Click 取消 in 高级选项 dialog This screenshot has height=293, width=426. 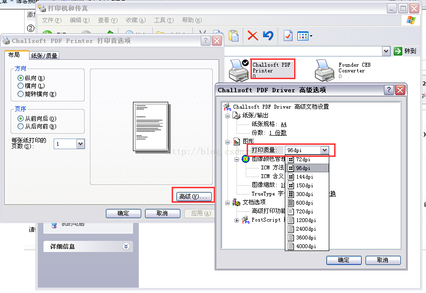383,260
